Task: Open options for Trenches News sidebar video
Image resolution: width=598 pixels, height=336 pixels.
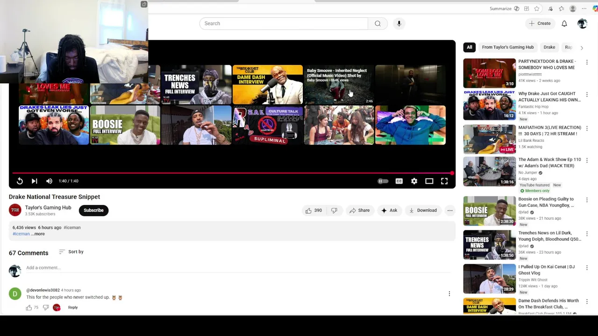Action: tap(587, 233)
